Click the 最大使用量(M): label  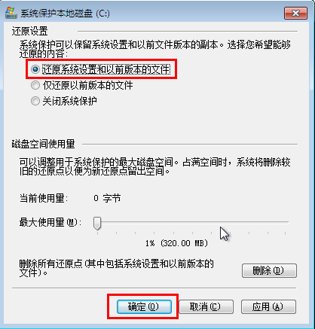[x=50, y=222]
